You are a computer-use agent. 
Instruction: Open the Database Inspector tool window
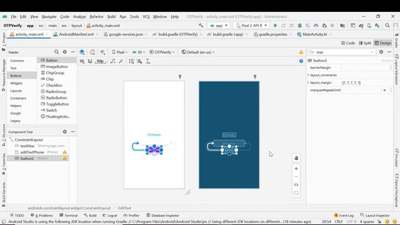pos(162,216)
